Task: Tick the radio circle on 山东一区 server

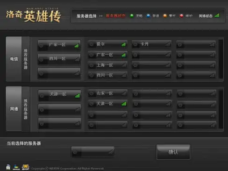Action: pyautogui.click(x=92, y=93)
